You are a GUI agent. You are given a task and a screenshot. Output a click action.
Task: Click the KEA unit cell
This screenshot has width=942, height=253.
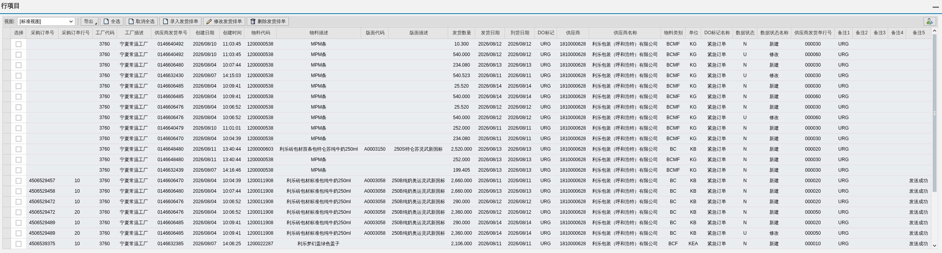pyautogui.click(x=693, y=244)
